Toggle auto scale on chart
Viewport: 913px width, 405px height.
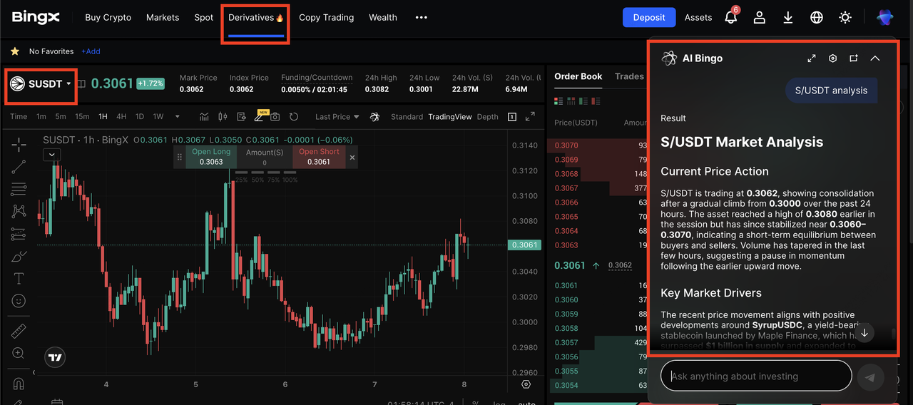point(526,404)
